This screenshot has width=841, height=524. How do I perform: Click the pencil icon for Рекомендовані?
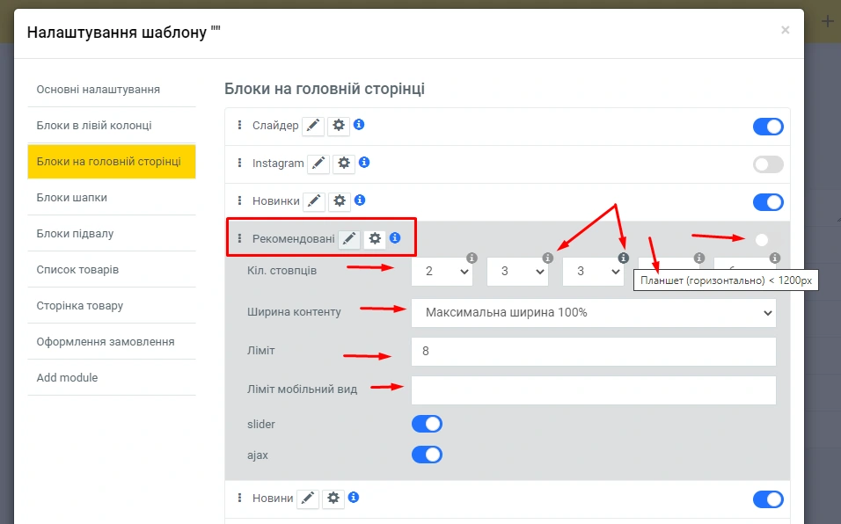pyautogui.click(x=350, y=238)
